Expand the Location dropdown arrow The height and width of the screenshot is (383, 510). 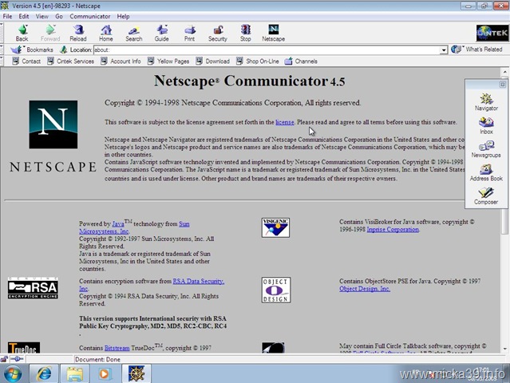(x=444, y=50)
